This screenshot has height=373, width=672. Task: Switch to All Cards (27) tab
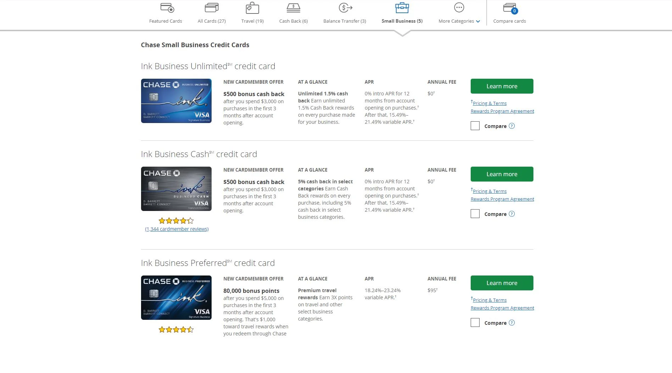pos(212,21)
